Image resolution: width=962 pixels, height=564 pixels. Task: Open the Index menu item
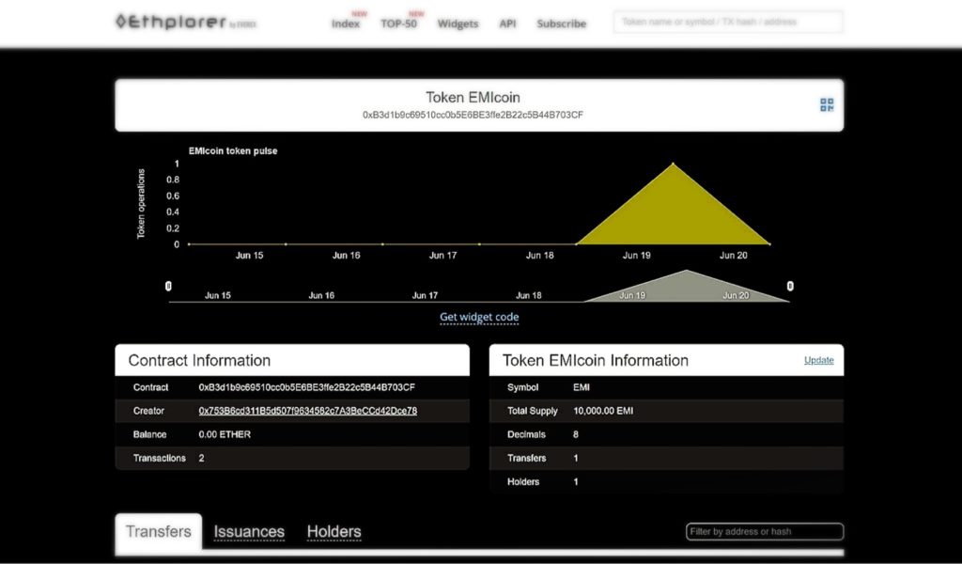(x=346, y=23)
